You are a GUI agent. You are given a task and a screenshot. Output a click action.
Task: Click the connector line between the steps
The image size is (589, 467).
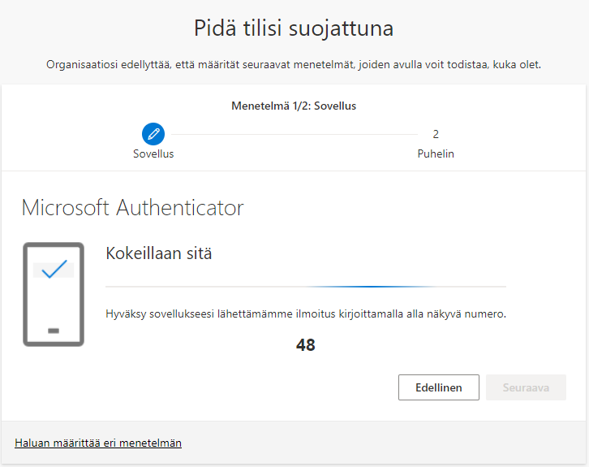(294, 134)
